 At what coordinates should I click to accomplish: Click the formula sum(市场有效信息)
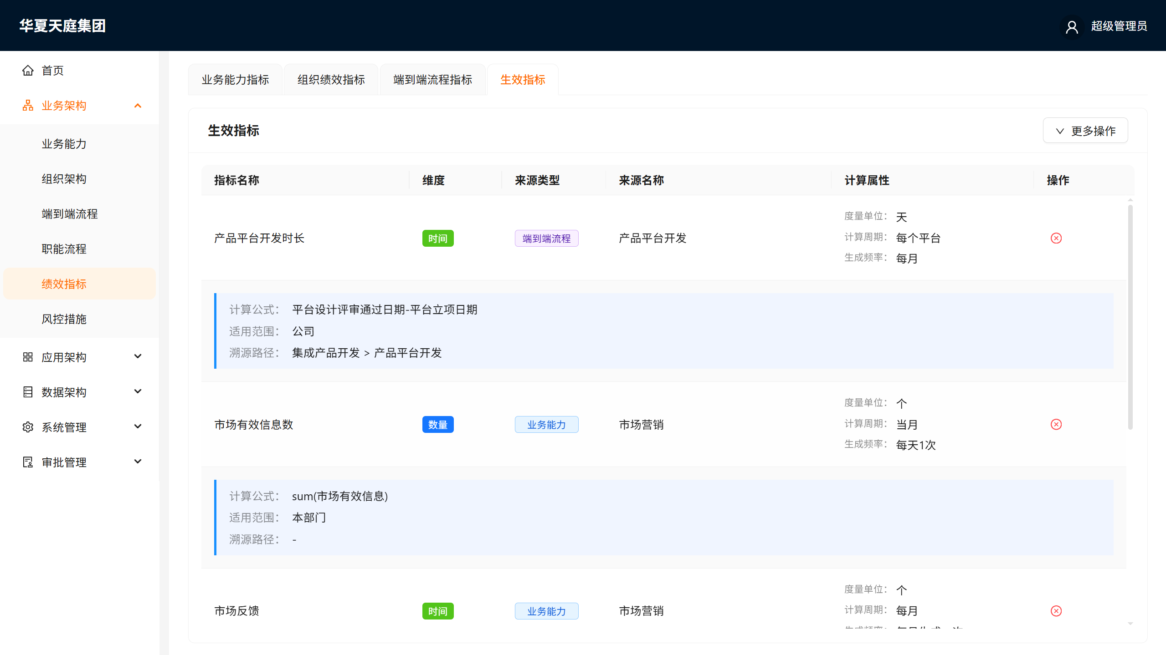tap(340, 496)
